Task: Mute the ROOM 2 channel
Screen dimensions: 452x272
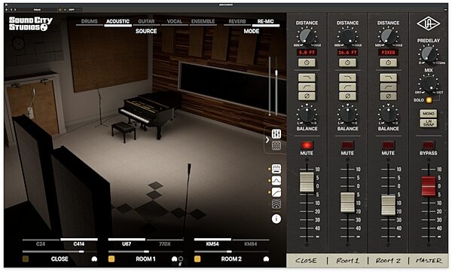Action: [388, 145]
